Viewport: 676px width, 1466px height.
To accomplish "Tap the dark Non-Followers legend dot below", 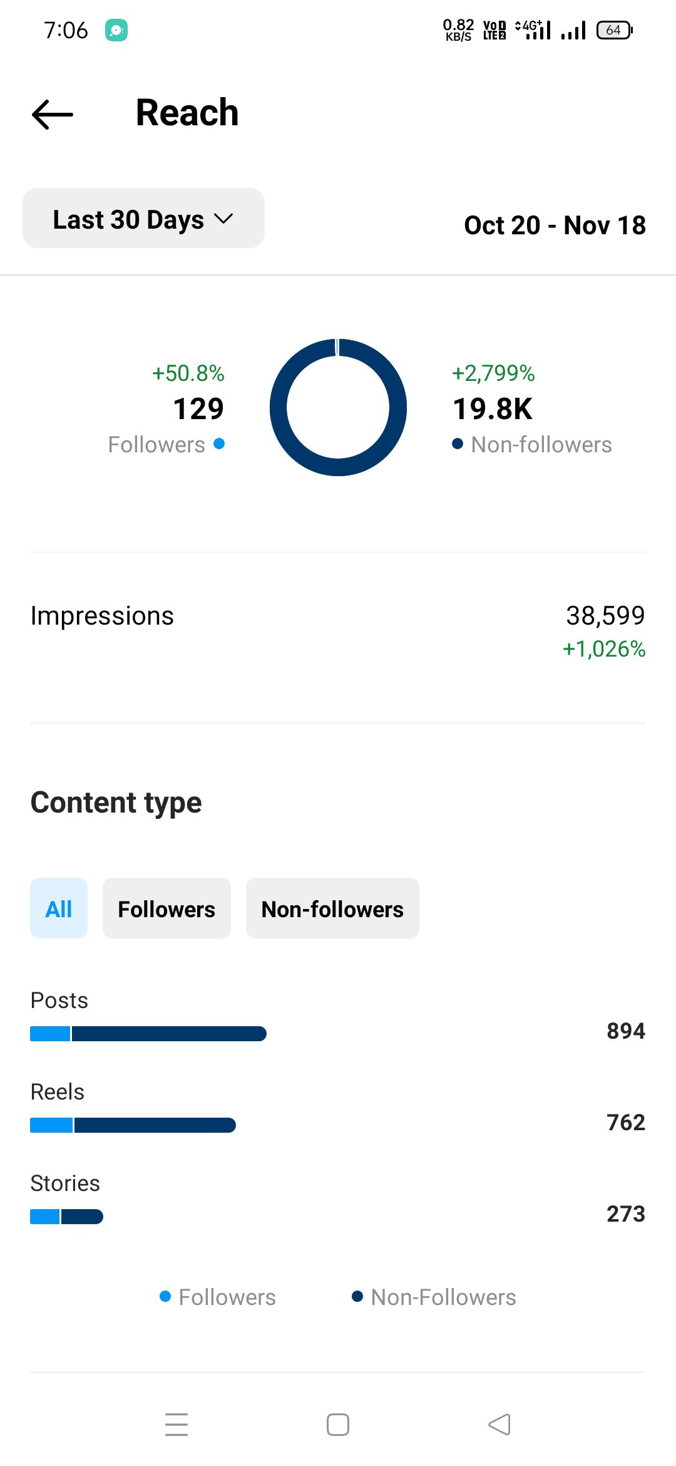I will click(357, 1296).
